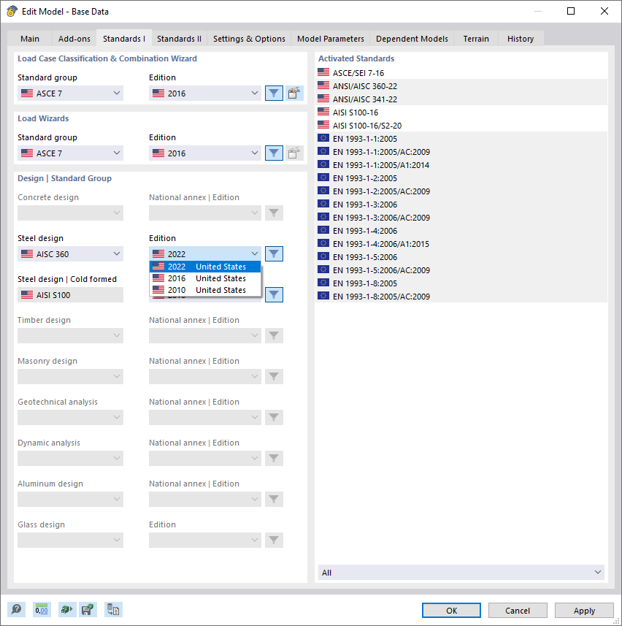Select EN 1993-1-4:2006 entry
The width and height of the screenshot is (622, 626).
tap(461, 231)
